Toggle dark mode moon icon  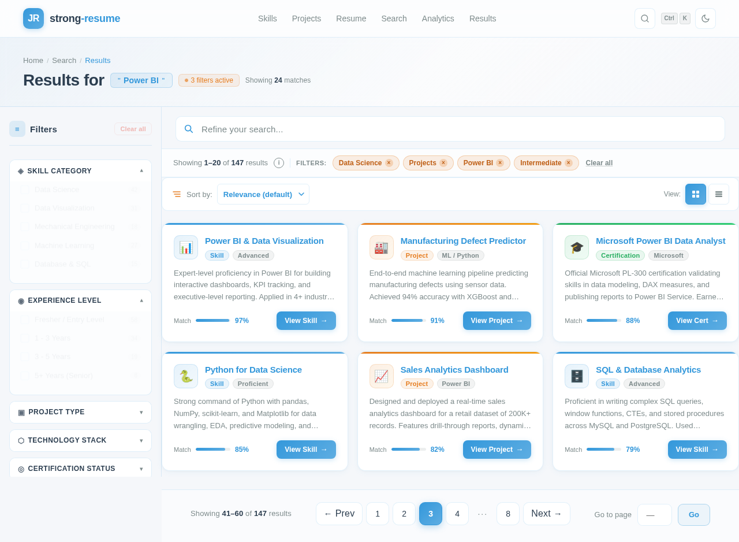point(705,18)
